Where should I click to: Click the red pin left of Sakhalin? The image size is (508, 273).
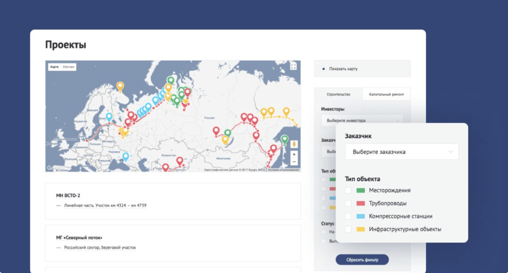tap(273, 149)
